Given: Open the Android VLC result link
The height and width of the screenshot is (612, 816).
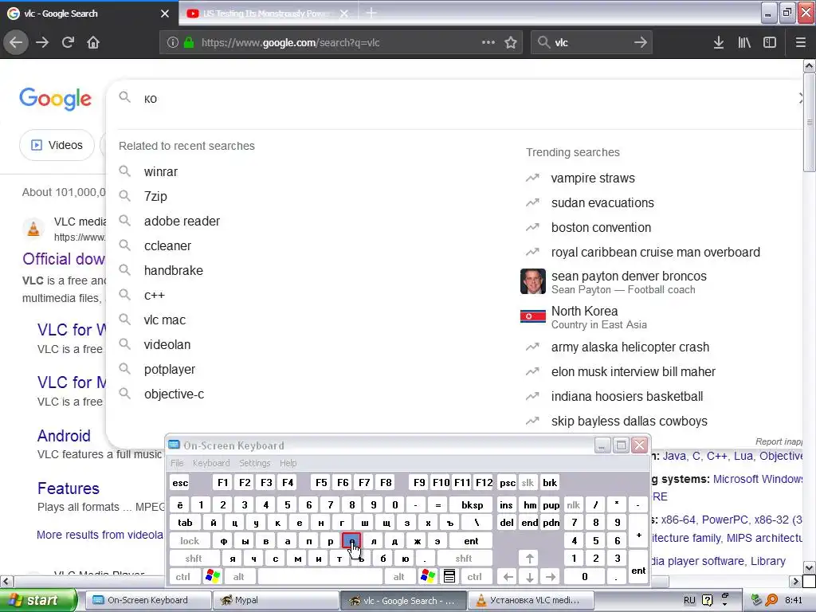Looking at the screenshot, I should 64,436.
